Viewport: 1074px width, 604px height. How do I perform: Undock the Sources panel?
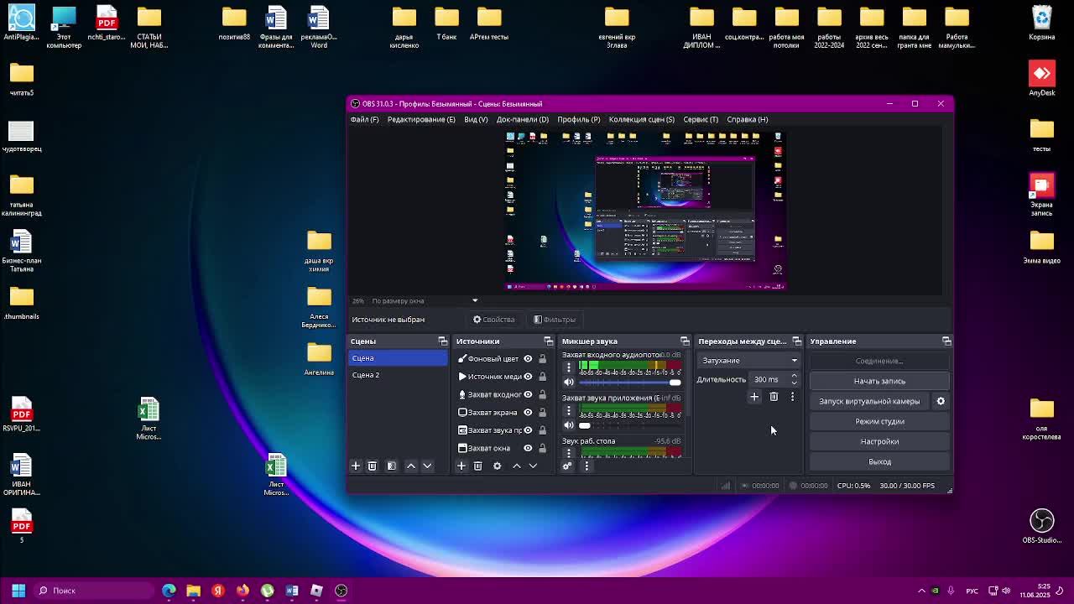(x=549, y=341)
